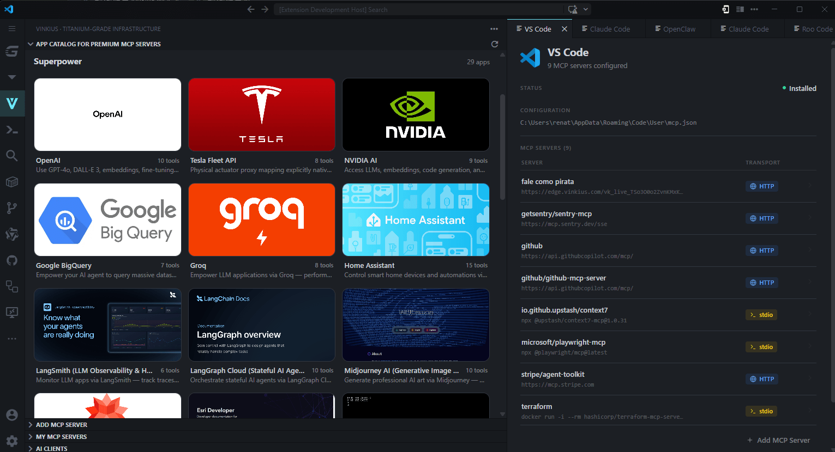Open the chat dropdown arrow beside search
835x452 pixels.
click(586, 9)
